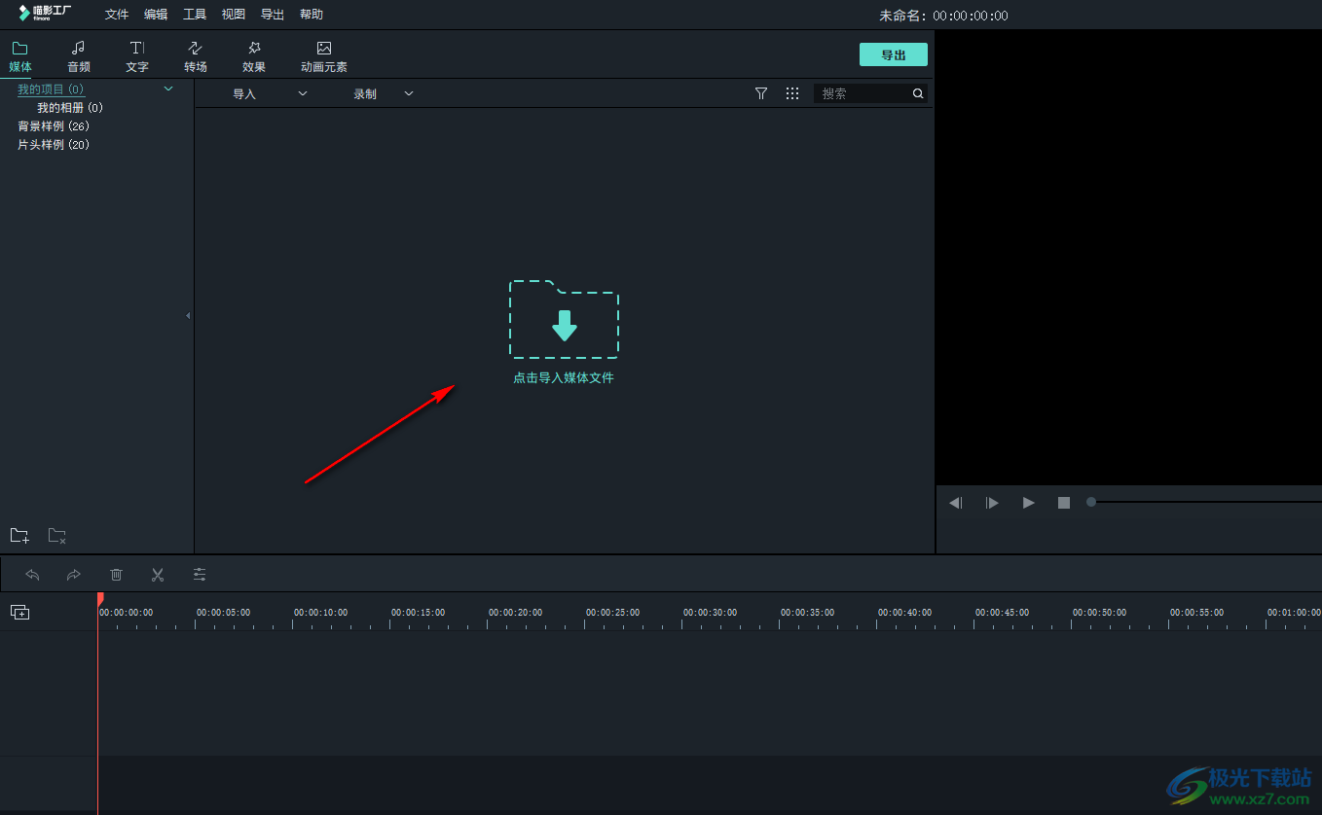The image size is (1322, 815).
Task: Switch to the 转场 transitions tab
Action: (x=196, y=57)
